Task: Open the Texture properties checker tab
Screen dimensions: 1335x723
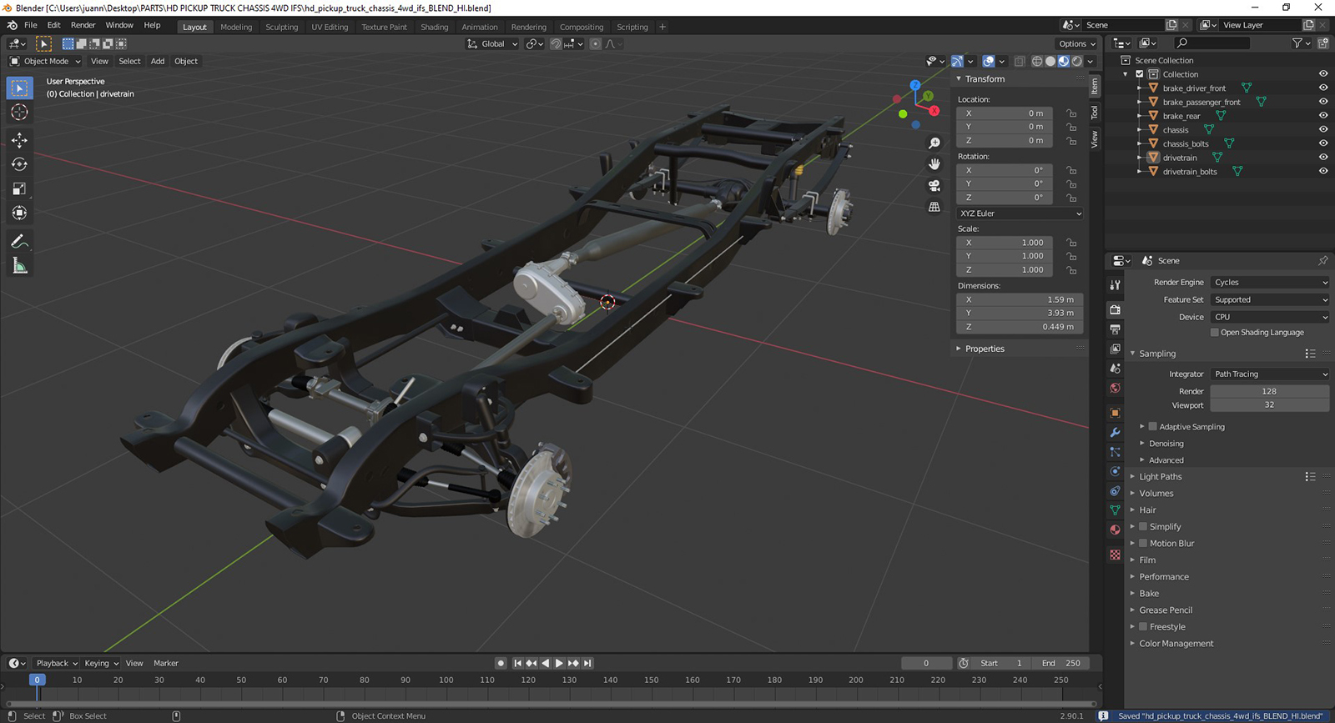Action: click(1115, 555)
